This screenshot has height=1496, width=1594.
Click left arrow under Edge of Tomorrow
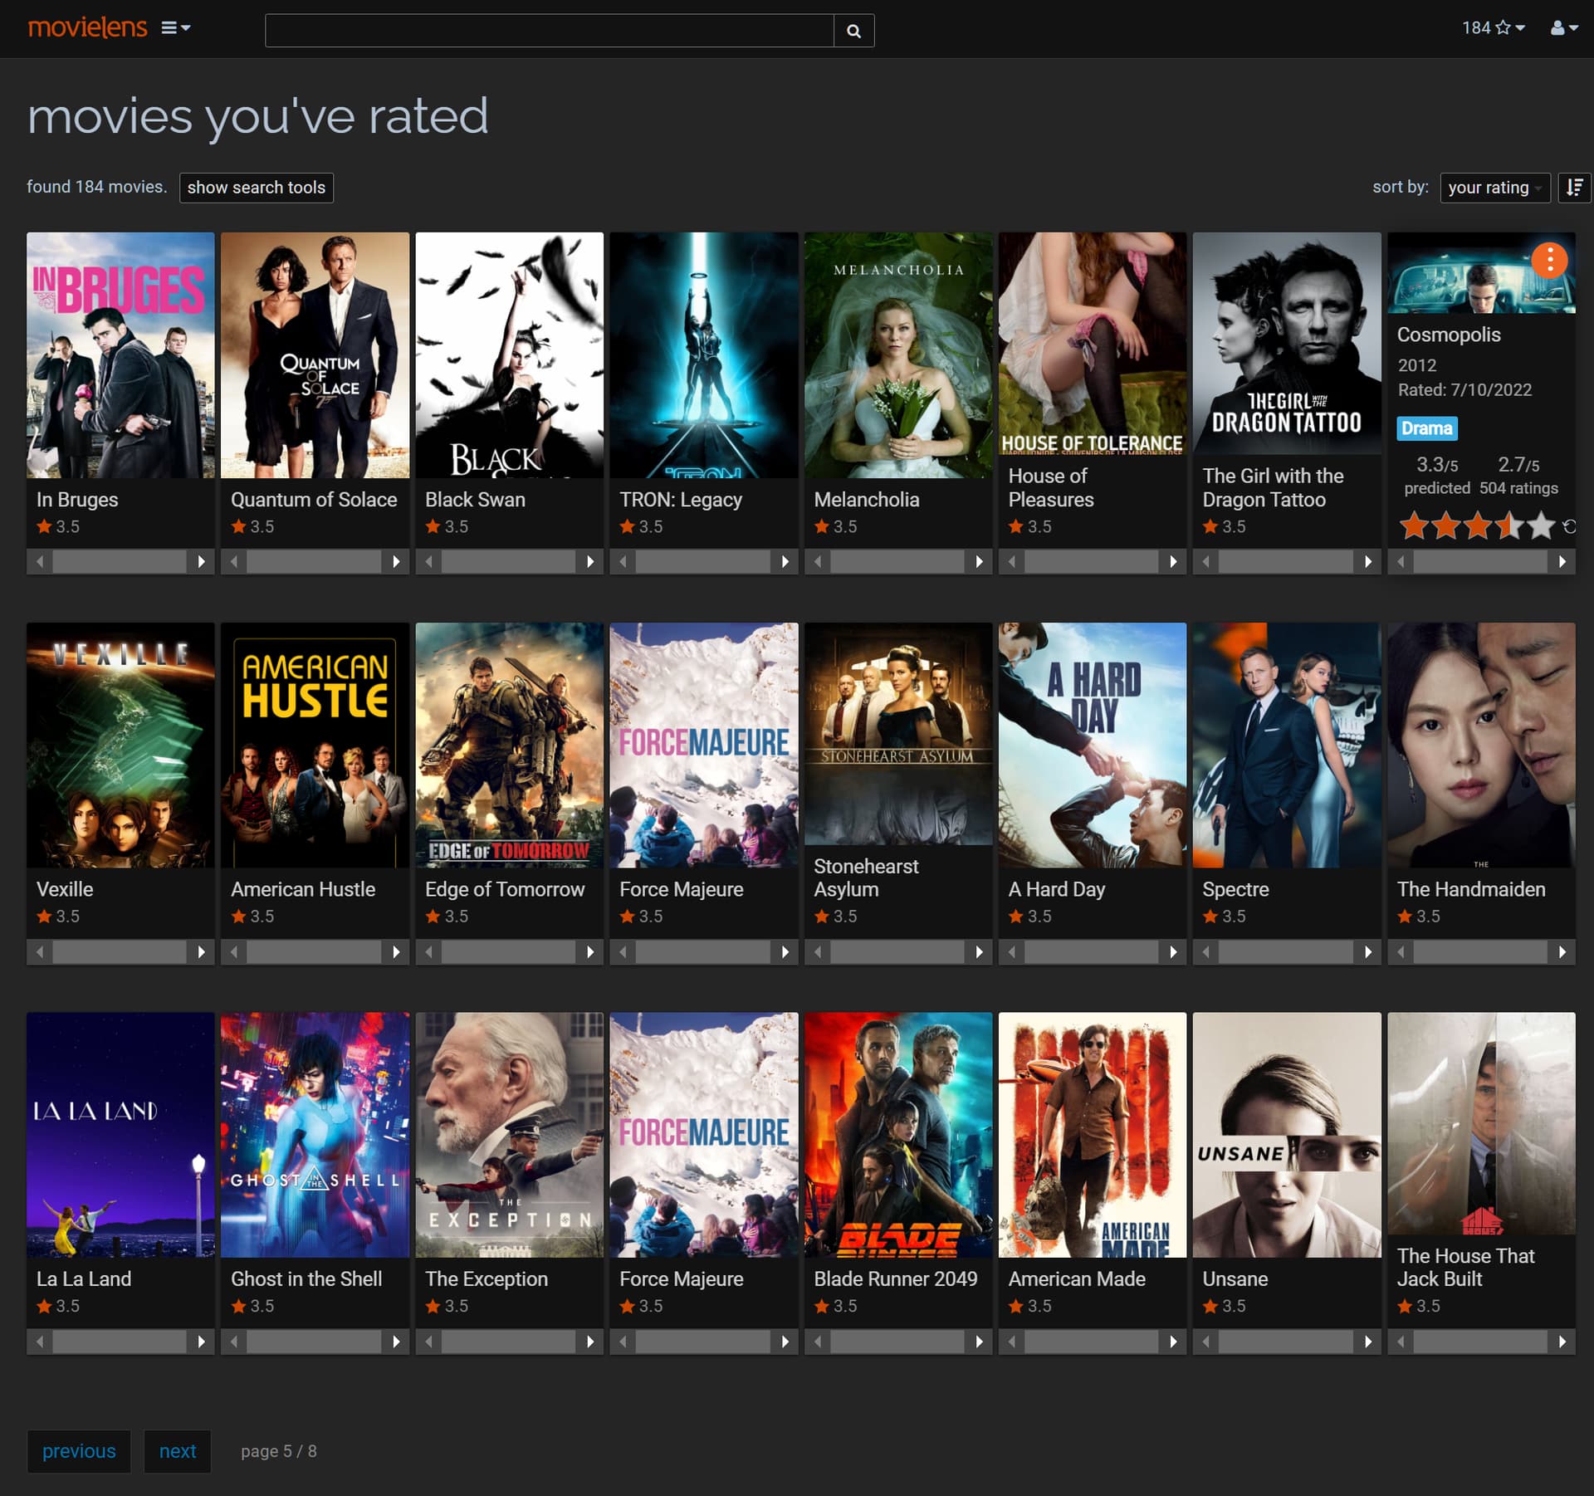tap(429, 952)
